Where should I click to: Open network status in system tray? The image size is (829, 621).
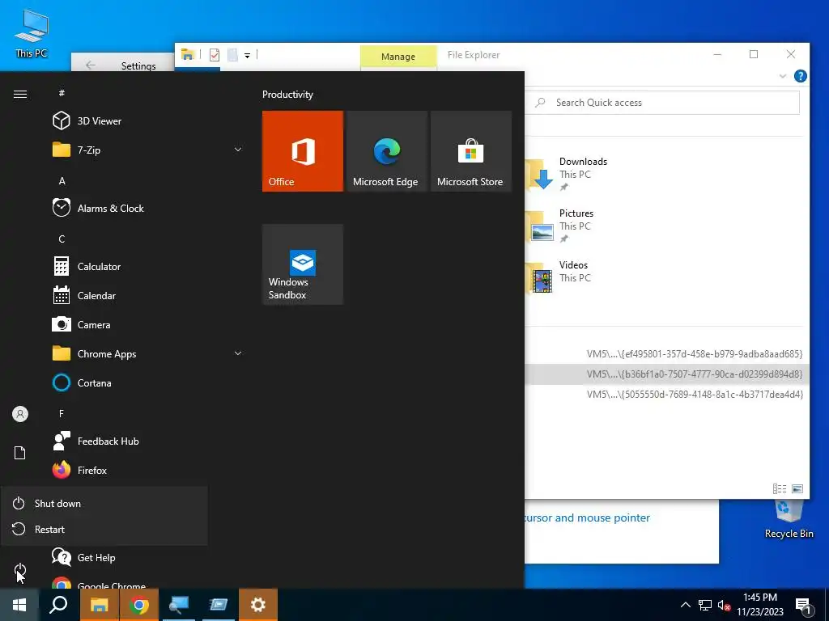point(705,605)
